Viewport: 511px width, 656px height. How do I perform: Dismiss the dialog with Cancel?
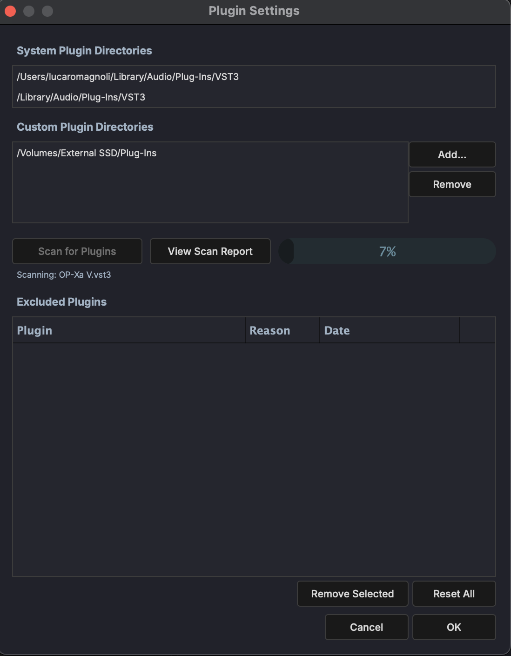coord(366,627)
